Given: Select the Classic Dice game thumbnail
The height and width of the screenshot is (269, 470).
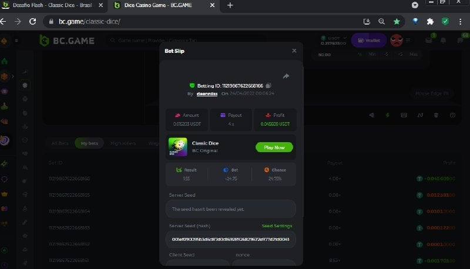Looking at the screenshot, I should pyautogui.click(x=177, y=147).
